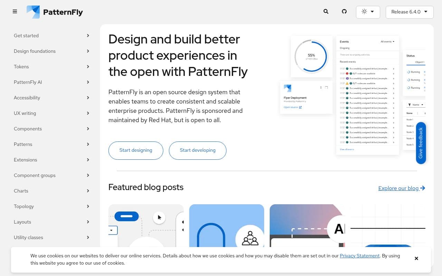Click the Start developing button
Viewport: 442px width, 276px height.
(x=198, y=150)
